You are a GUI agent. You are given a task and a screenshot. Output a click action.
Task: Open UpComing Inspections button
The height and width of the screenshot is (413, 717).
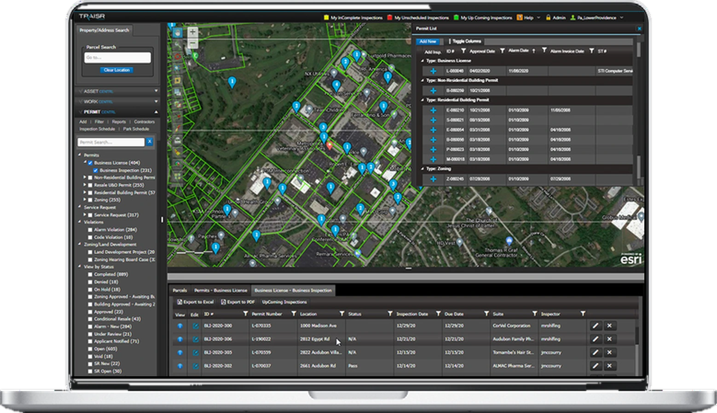(x=284, y=302)
